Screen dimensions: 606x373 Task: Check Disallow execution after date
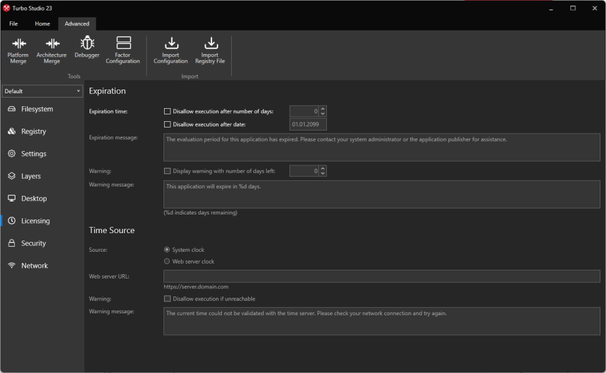167,124
